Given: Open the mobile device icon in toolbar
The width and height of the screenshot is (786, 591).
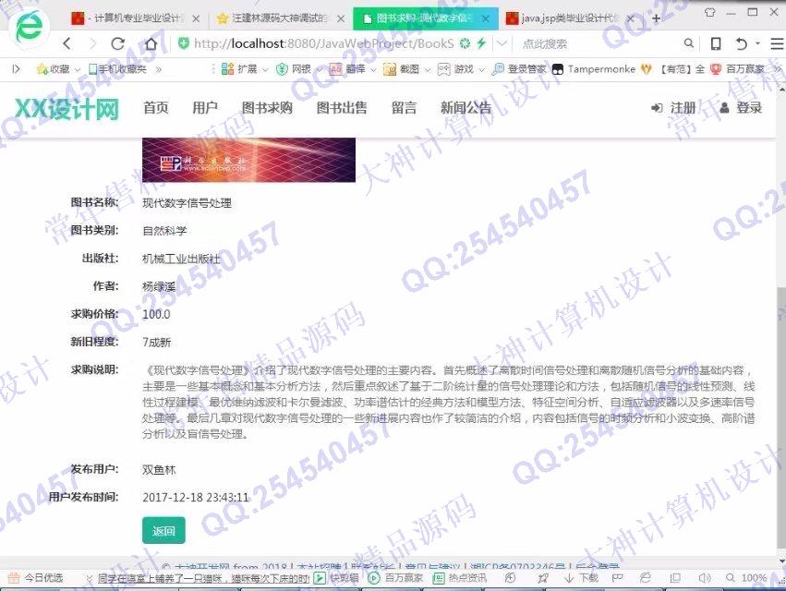Looking at the screenshot, I should (x=716, y=43).
